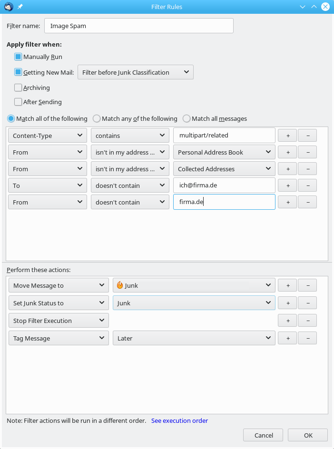Open the Move Message to action dropdown
Viewport: 334px width, 449px height.
coord(59,285)
